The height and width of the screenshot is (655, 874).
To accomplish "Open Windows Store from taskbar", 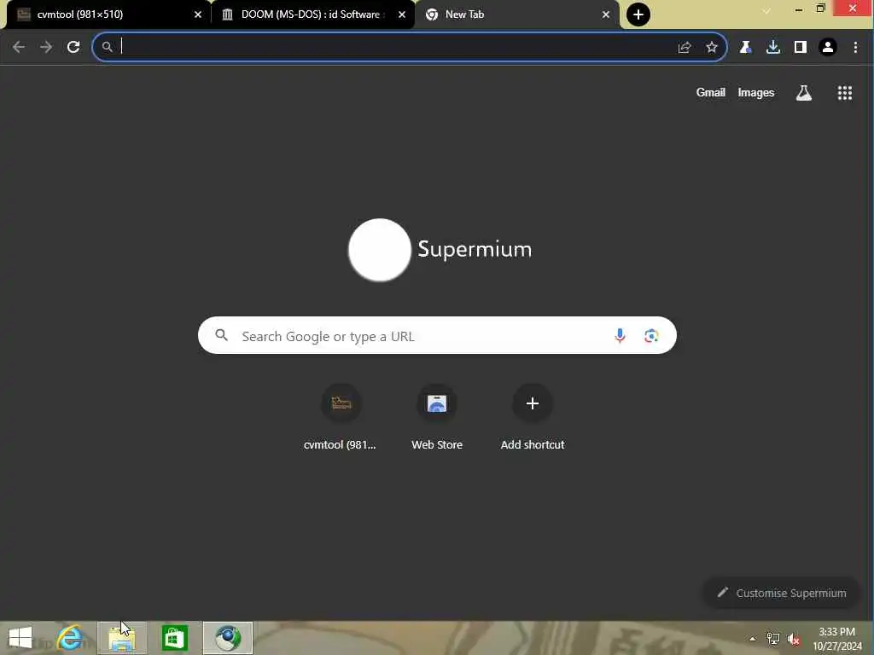I will pos(174,638).
